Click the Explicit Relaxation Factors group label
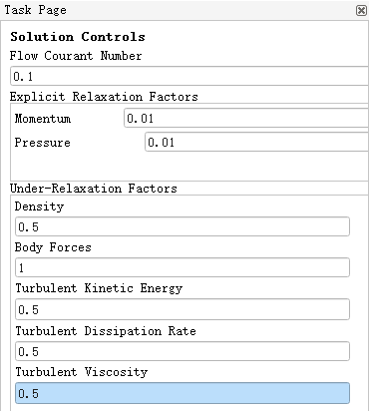Viewport: 371px width, 411px height. point(104,97)
